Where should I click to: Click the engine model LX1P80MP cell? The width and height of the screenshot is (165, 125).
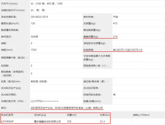(x=7, y=121)
